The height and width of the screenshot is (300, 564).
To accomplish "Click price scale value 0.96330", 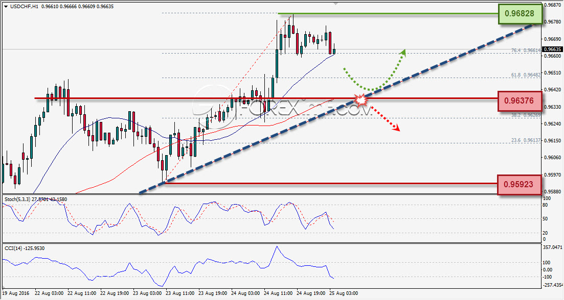I will 553,107.
